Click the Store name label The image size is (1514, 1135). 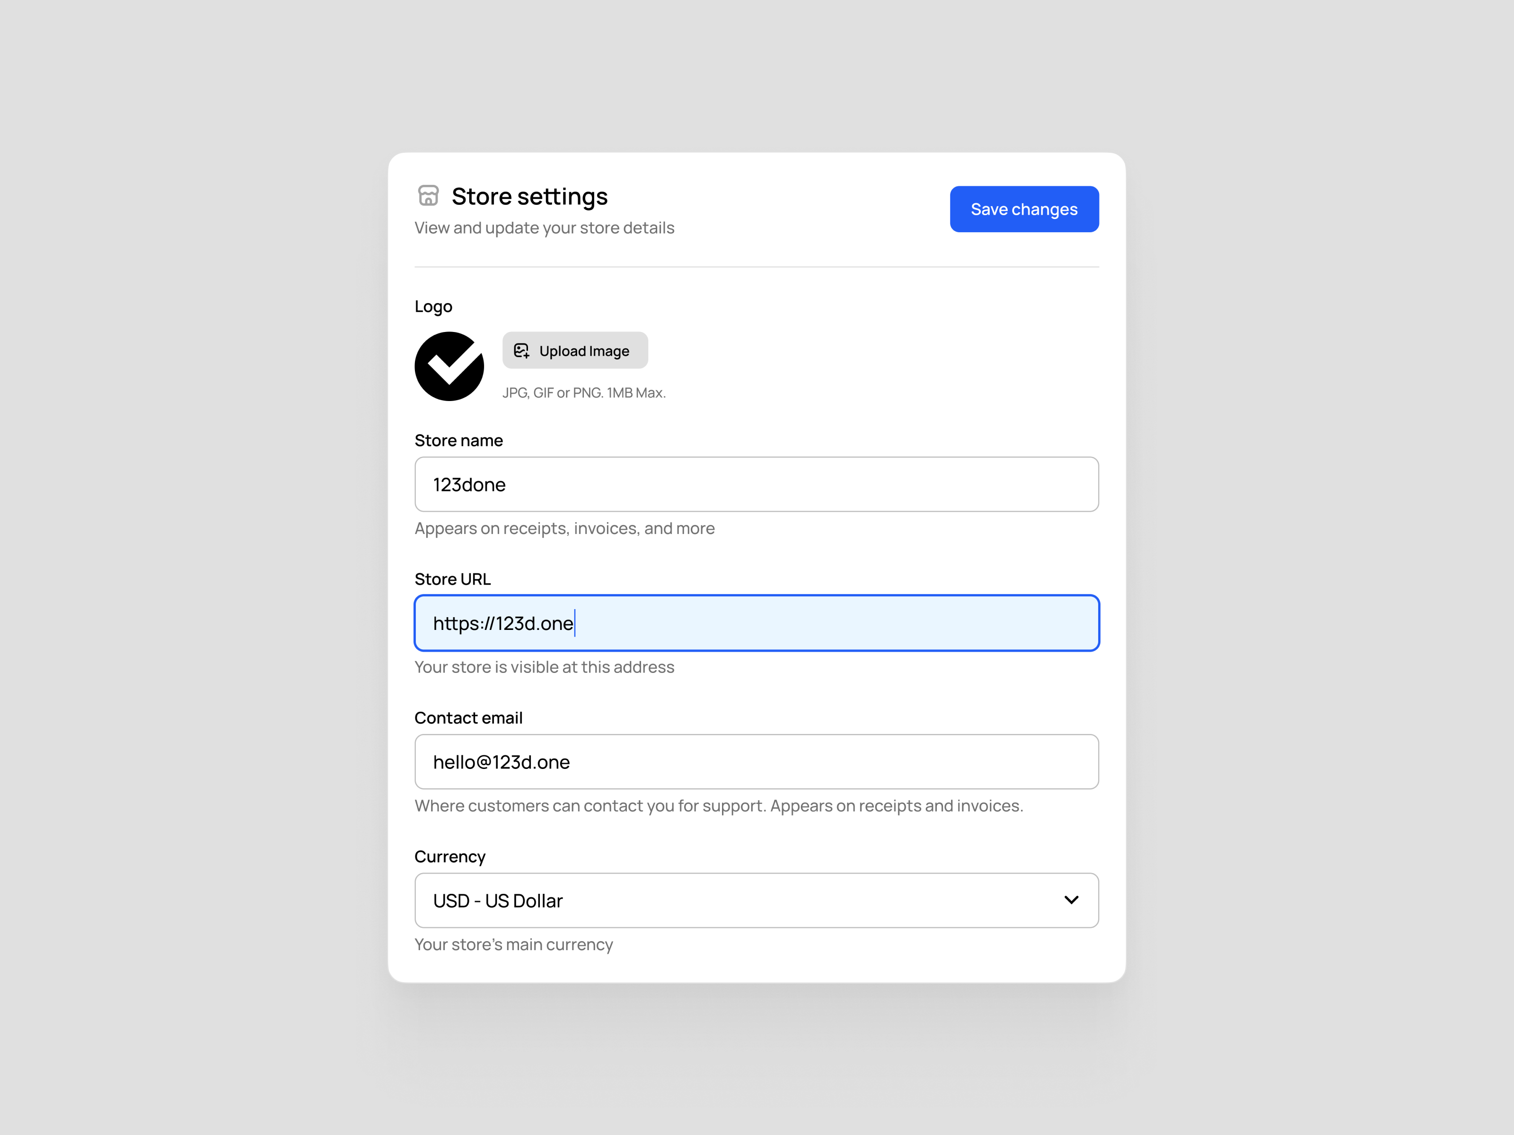(458, 441)
